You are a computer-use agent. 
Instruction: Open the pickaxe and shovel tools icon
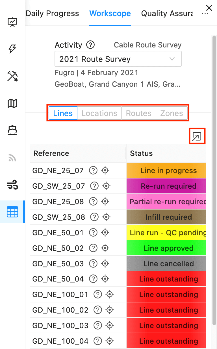click(12, 77)
